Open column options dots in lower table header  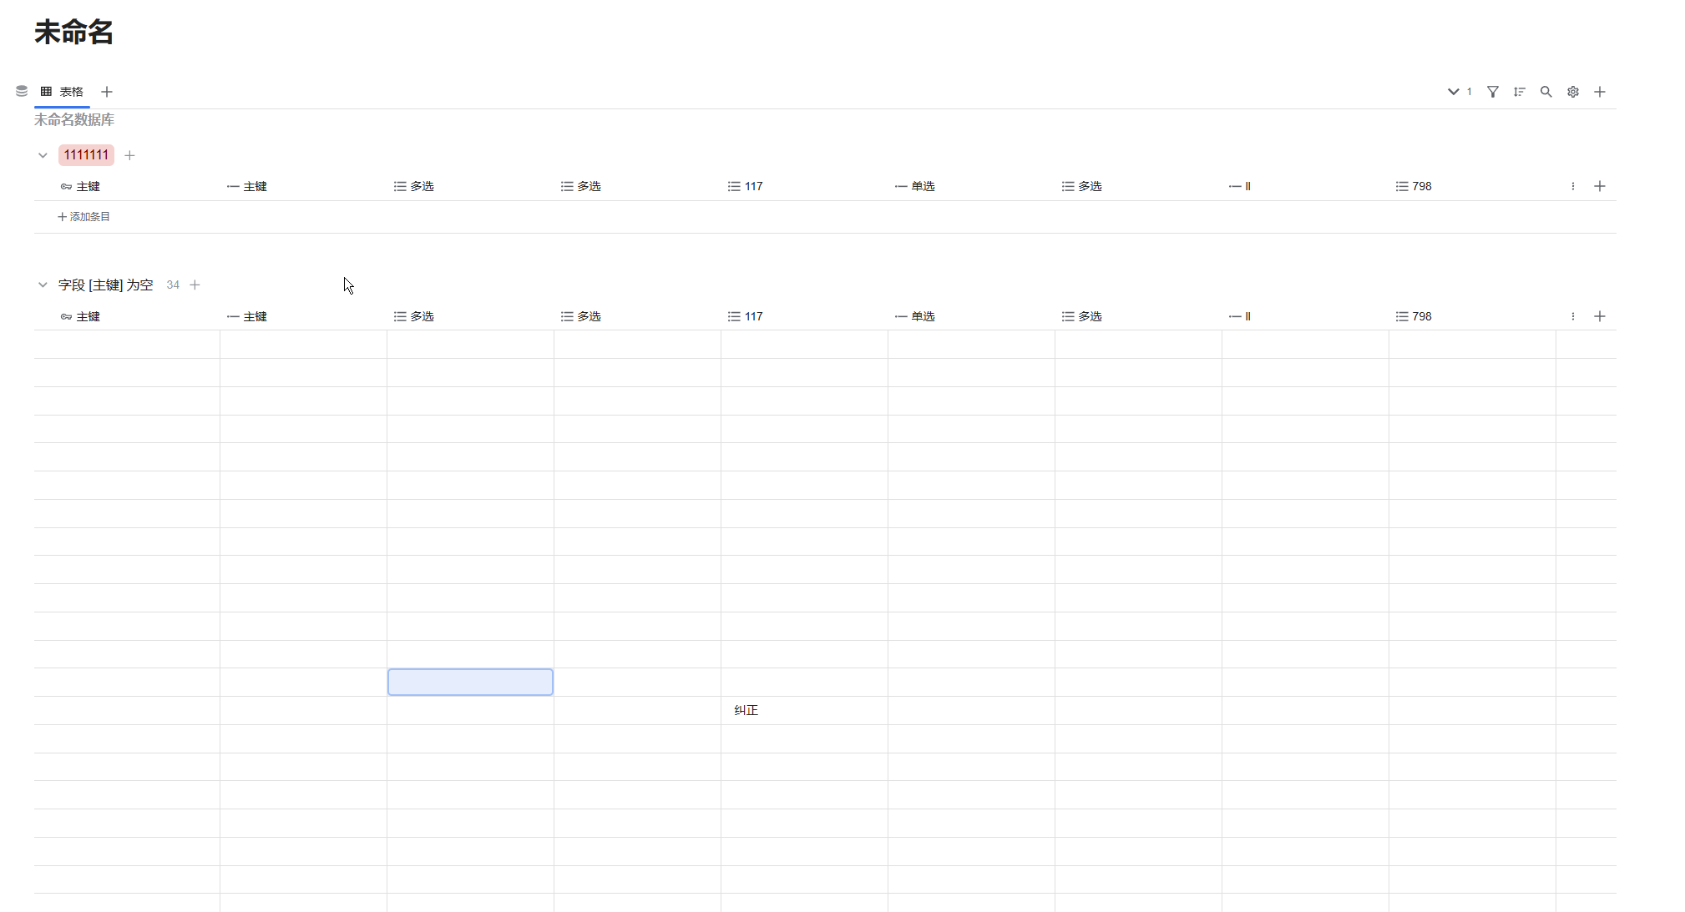(1572, 316)
